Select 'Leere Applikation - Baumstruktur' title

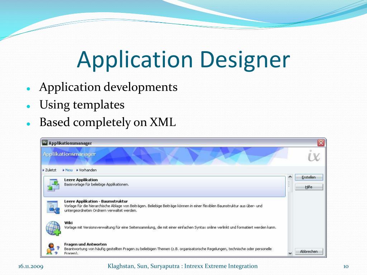[x=96, y=201]
